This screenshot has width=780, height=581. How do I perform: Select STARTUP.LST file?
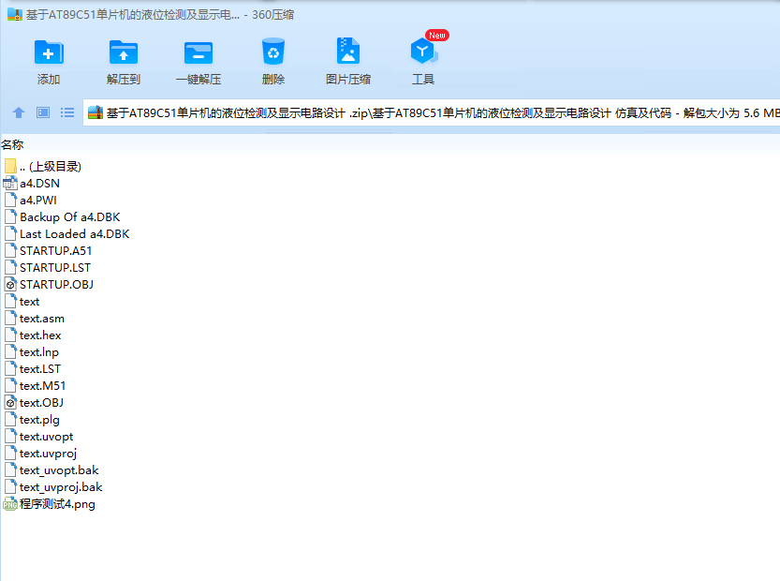coord(55,268)
